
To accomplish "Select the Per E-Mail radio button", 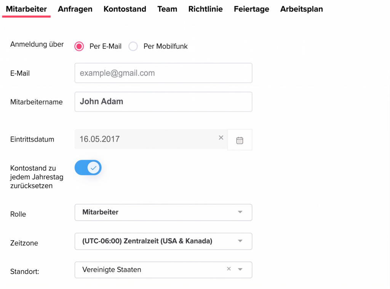I will point(79,46).
